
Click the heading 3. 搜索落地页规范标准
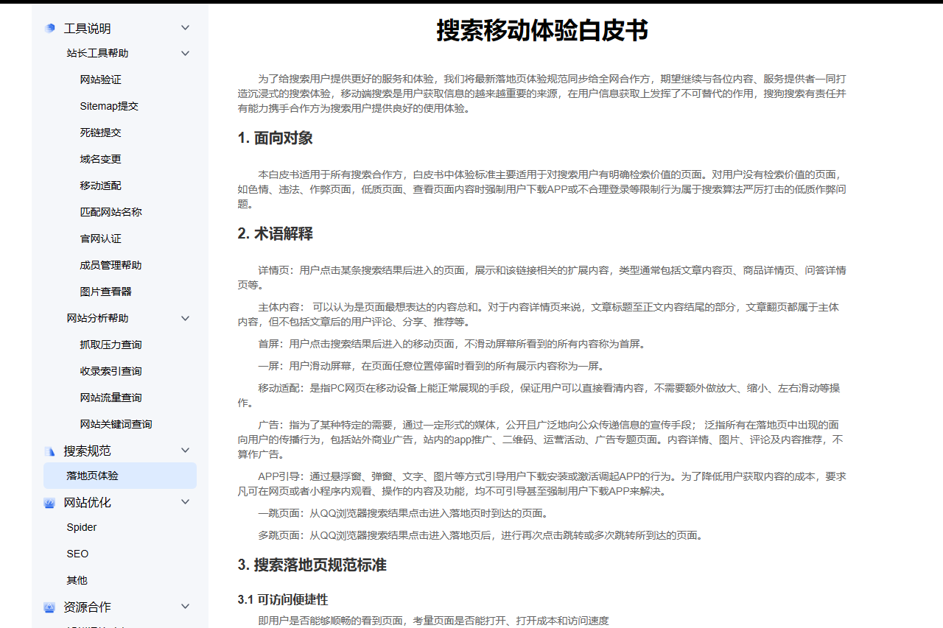312,565
